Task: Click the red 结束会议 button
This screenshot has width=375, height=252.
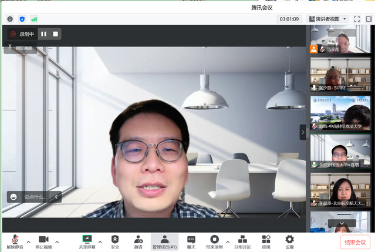Action: tap(355, 242)
